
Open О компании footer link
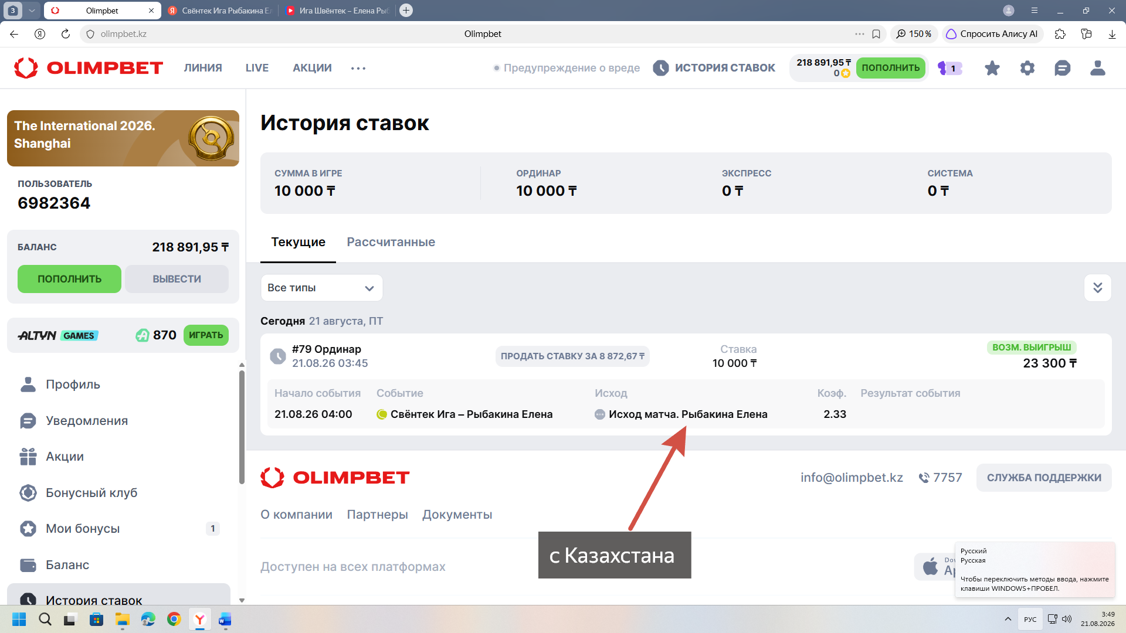click(x=296, y=515)
